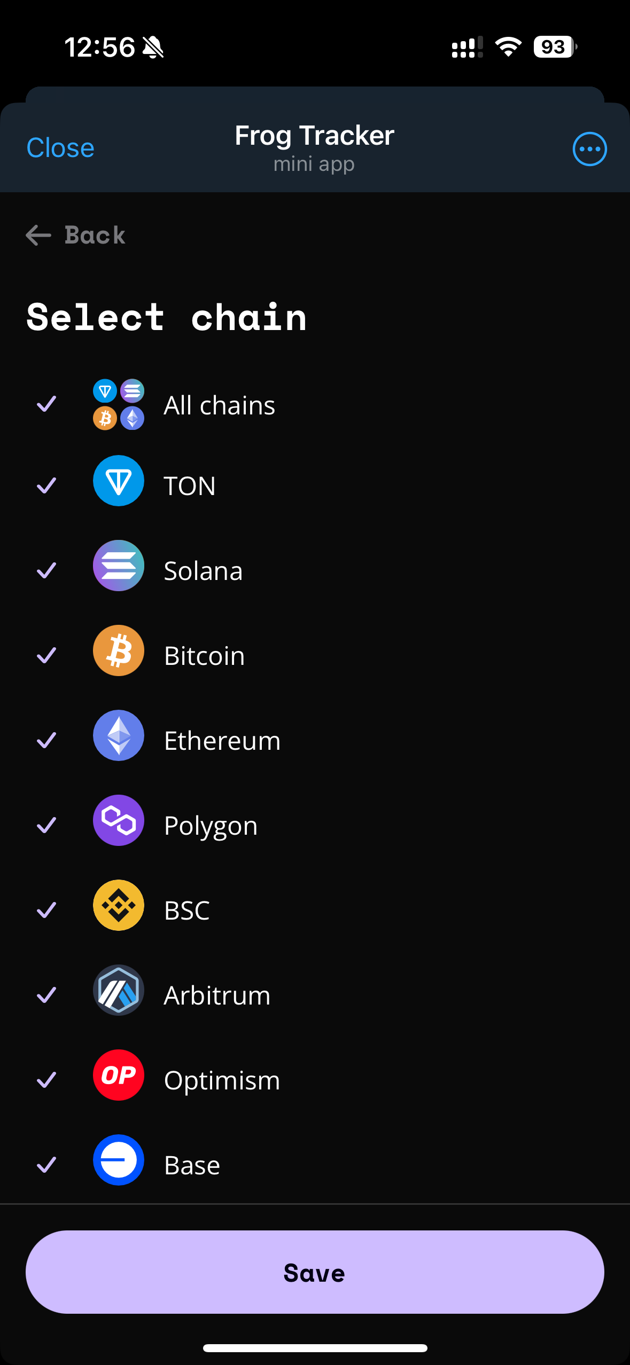Deselect the Base chain checkmark
The height and width of the screenshot is (1365, 630).
46,1165
